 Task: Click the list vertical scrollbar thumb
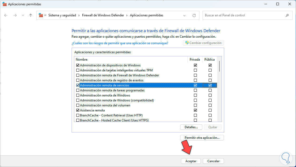pyautogui.click(x=219, y=66)
